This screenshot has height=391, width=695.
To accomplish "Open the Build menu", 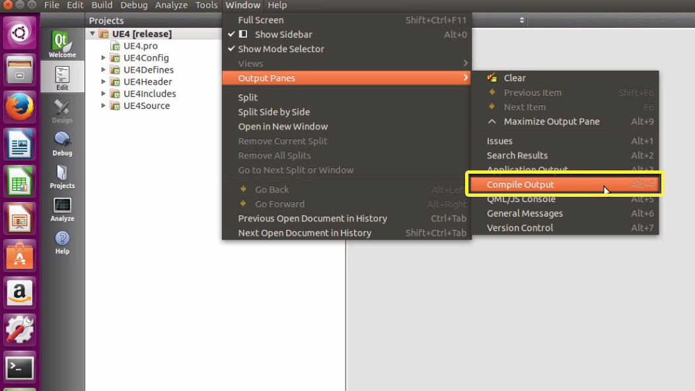I will coord(102,5).
